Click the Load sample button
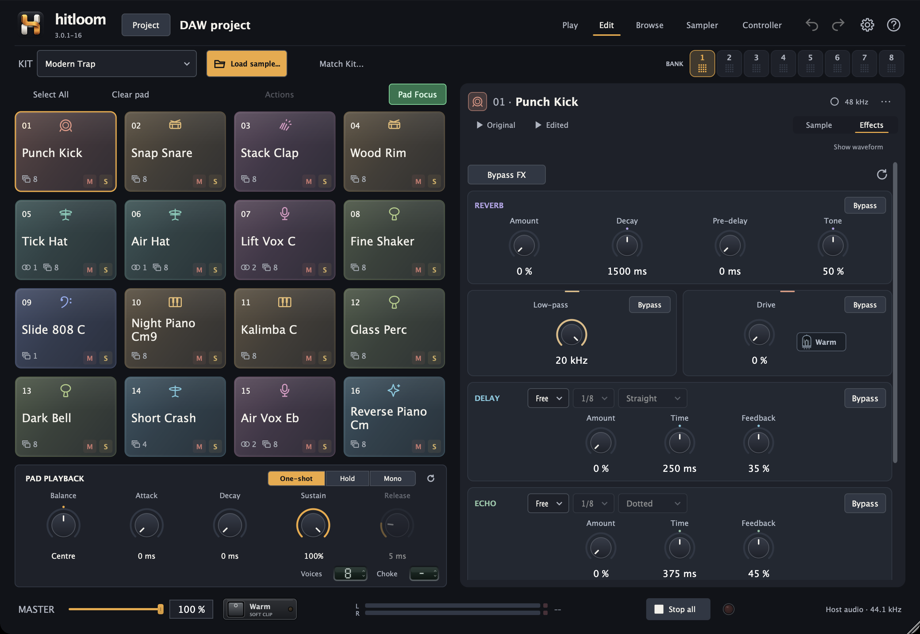 (x=246, y=64)
